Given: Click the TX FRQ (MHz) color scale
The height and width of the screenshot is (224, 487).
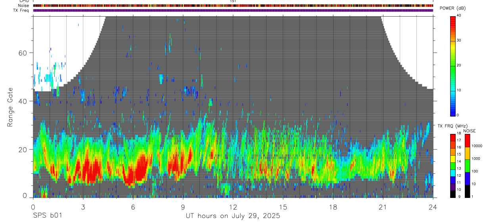Looking at the screenshot, I should (453, 166).
